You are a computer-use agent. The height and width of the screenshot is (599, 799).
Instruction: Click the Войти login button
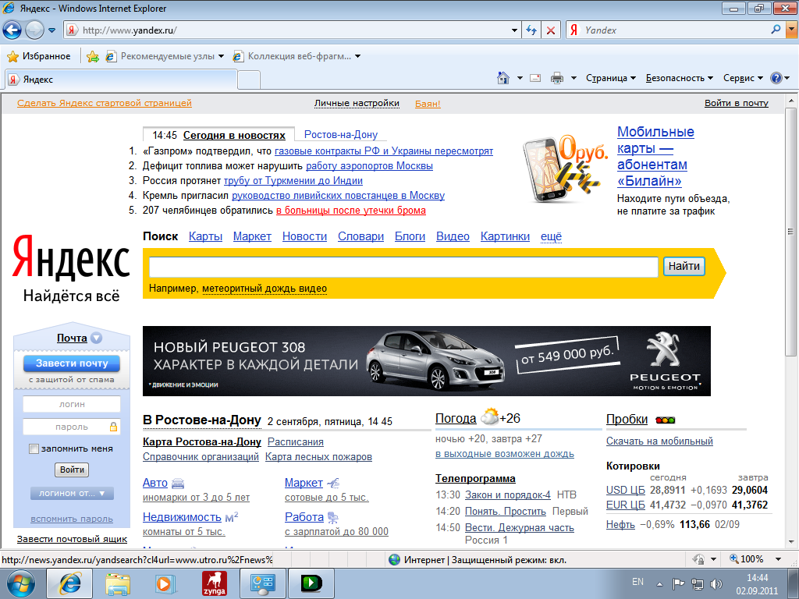point(72,470)
